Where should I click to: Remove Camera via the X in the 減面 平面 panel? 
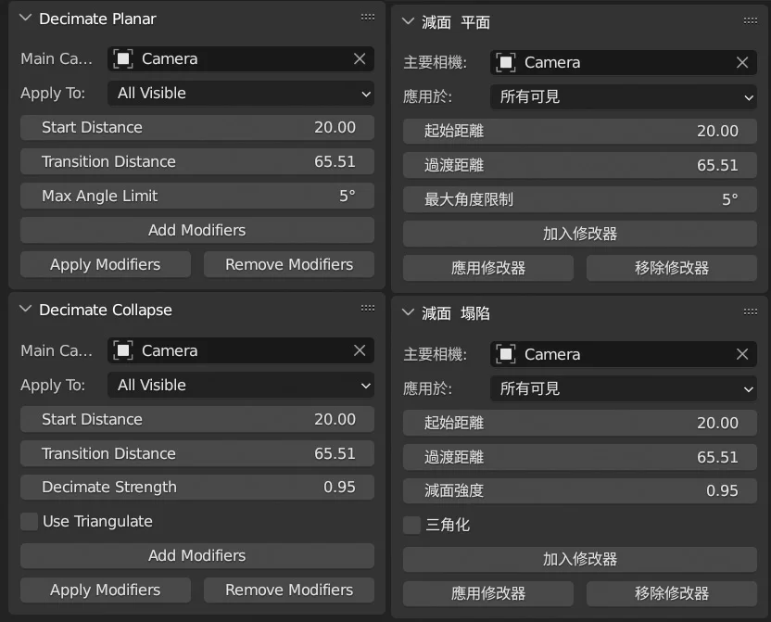click(x=741, y=63)
